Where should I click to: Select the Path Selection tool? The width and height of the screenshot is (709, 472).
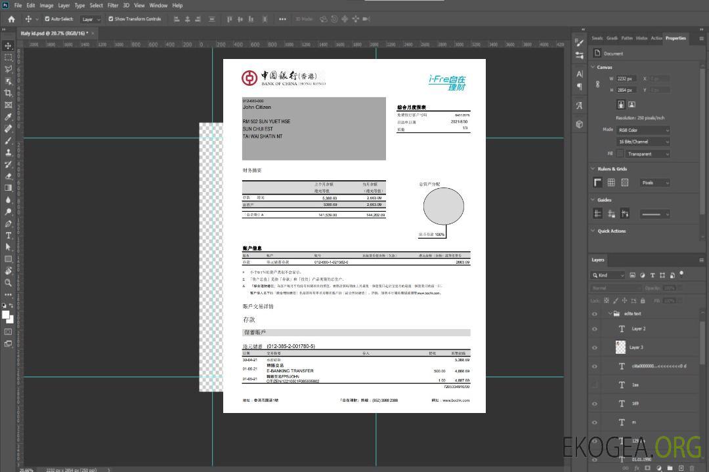coord(8,247)
